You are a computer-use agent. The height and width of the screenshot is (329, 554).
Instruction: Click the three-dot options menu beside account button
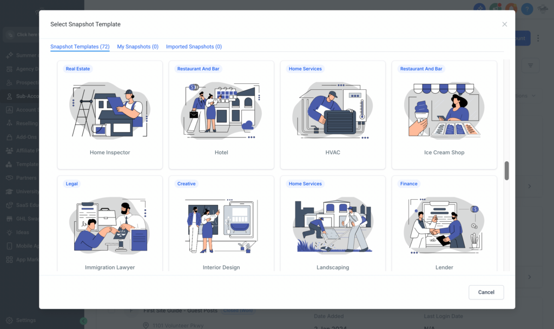click(539, 38)
